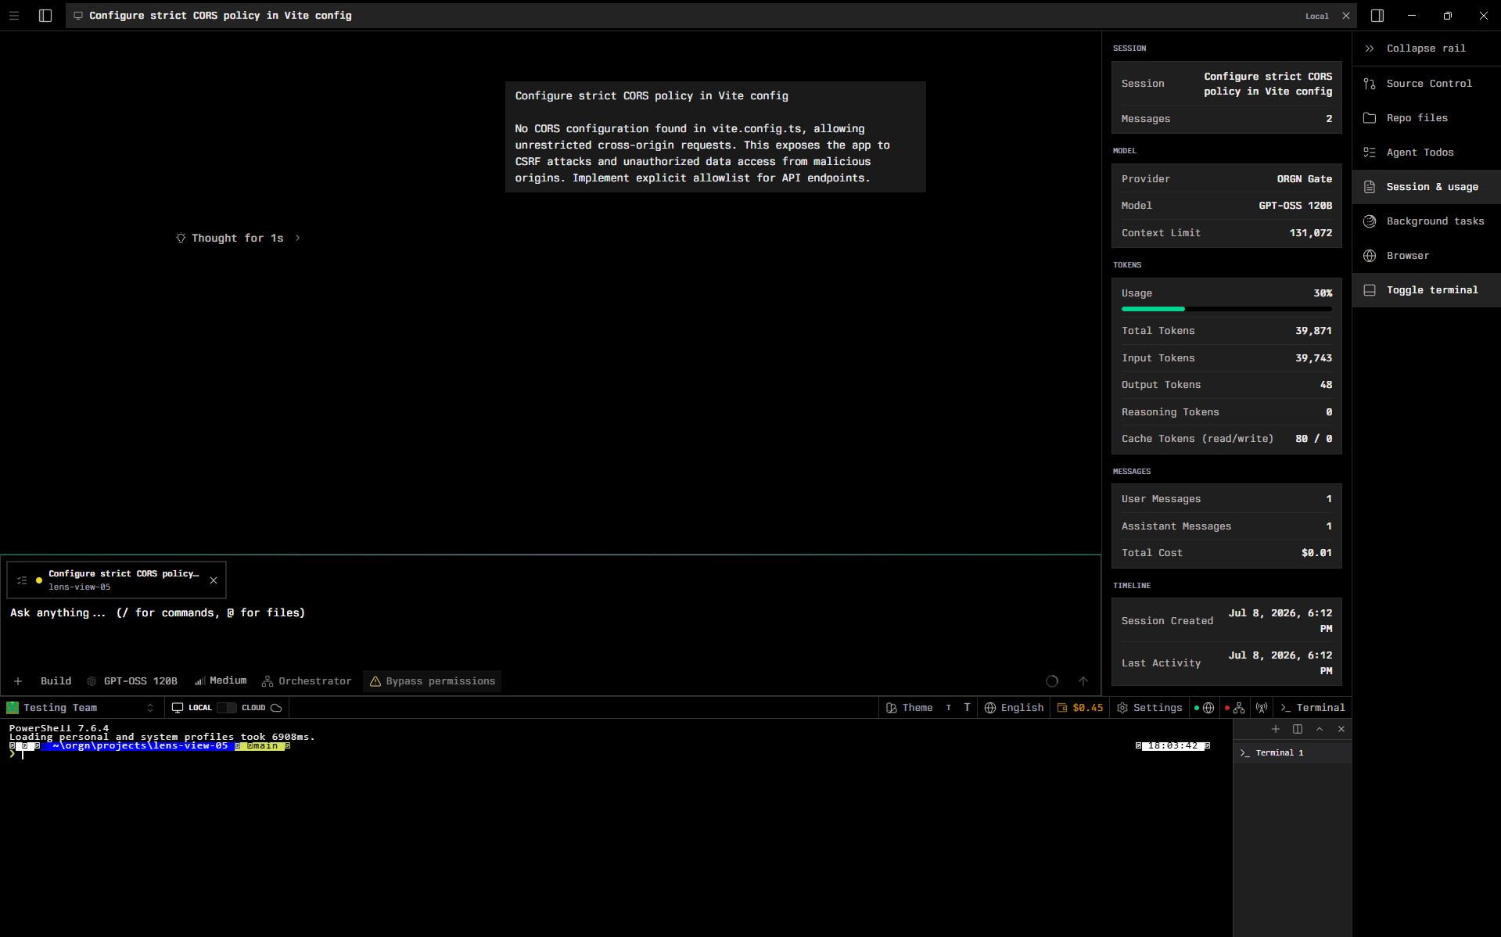Expand the 'Thought for 1s' reasoning
This screenshot has height=937, width=1501.
(238, 238)
